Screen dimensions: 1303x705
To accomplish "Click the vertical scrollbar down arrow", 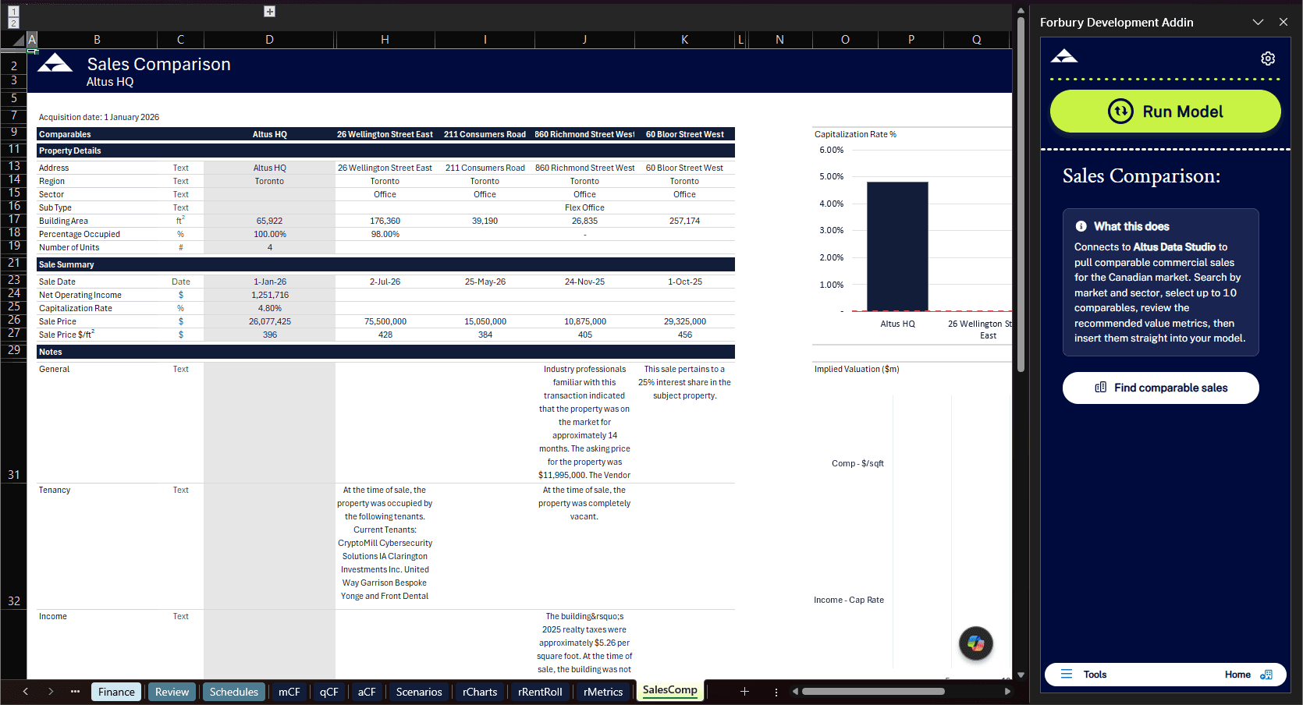I will [x=1021, y=675].
